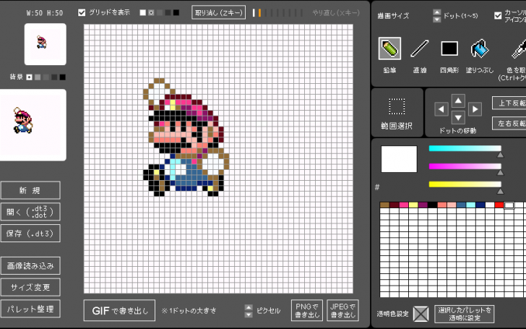This screenshot has width=526, height=329.
Task: Click the 保存 (.dt3) save button
Action: point(30,234)
